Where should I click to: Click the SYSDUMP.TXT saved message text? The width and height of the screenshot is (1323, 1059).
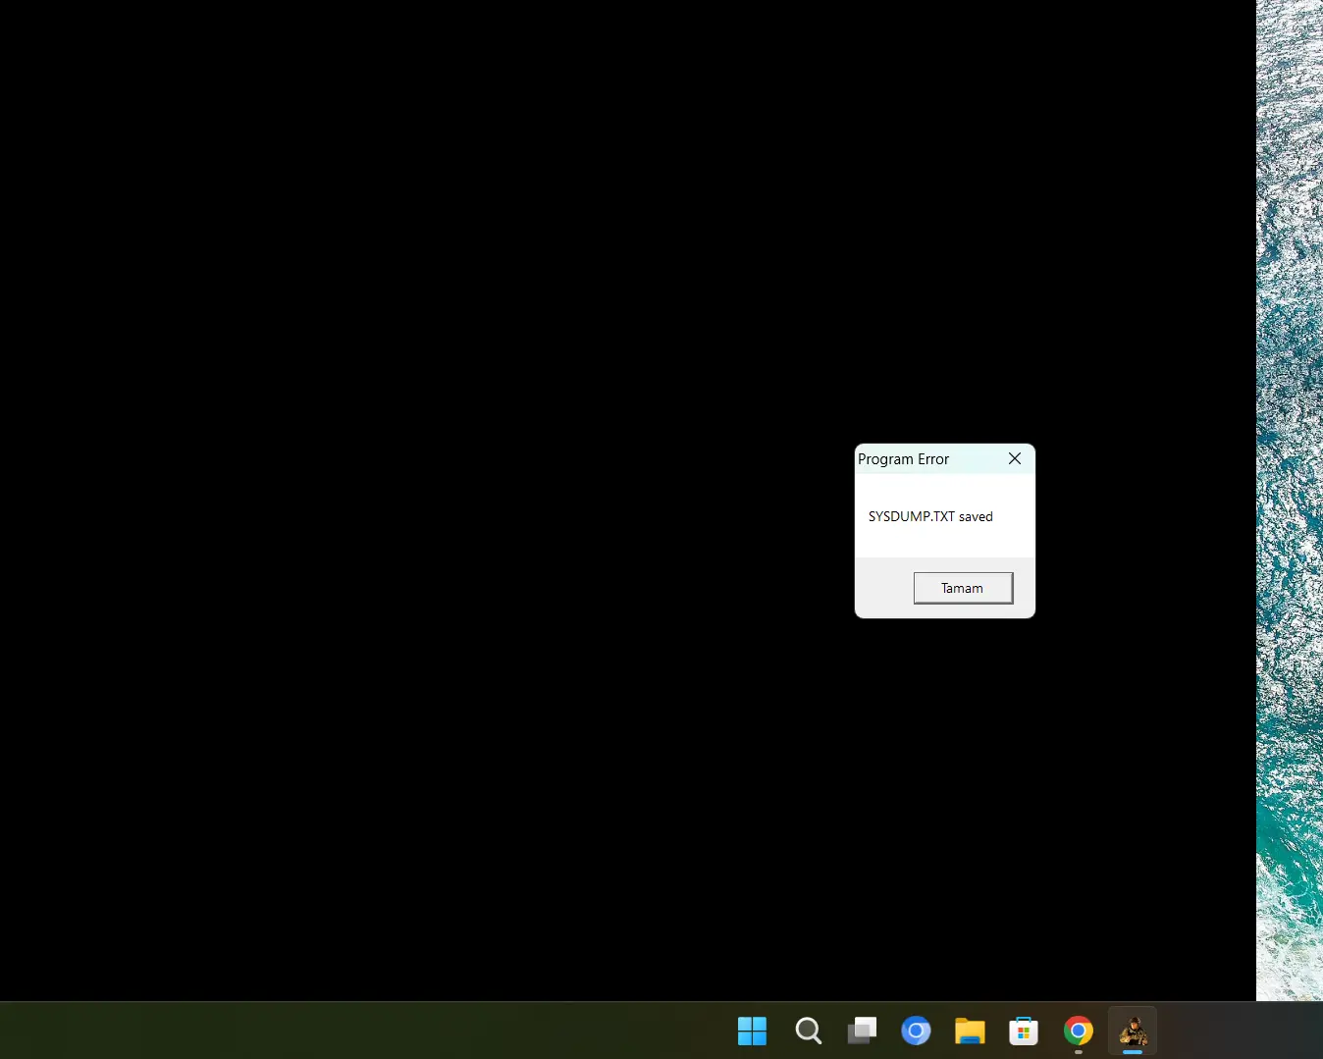pos(930,516)
